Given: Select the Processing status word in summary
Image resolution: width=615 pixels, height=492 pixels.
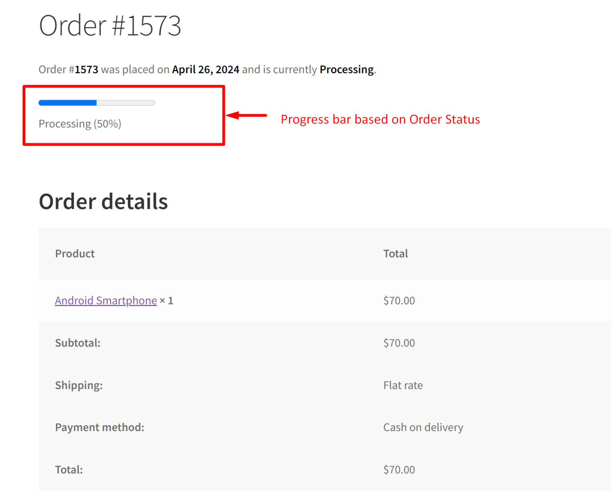Looking at the screenshot, I should tap(346, 69).
